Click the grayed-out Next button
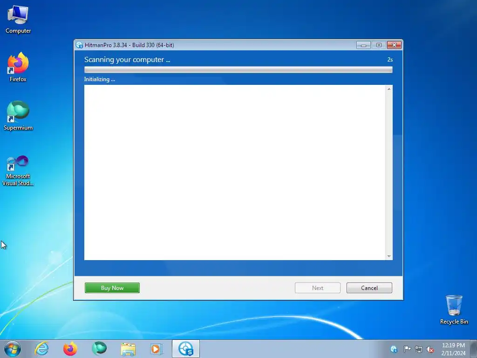This screenshot has width=477, height=358. (x=318, y=288)
